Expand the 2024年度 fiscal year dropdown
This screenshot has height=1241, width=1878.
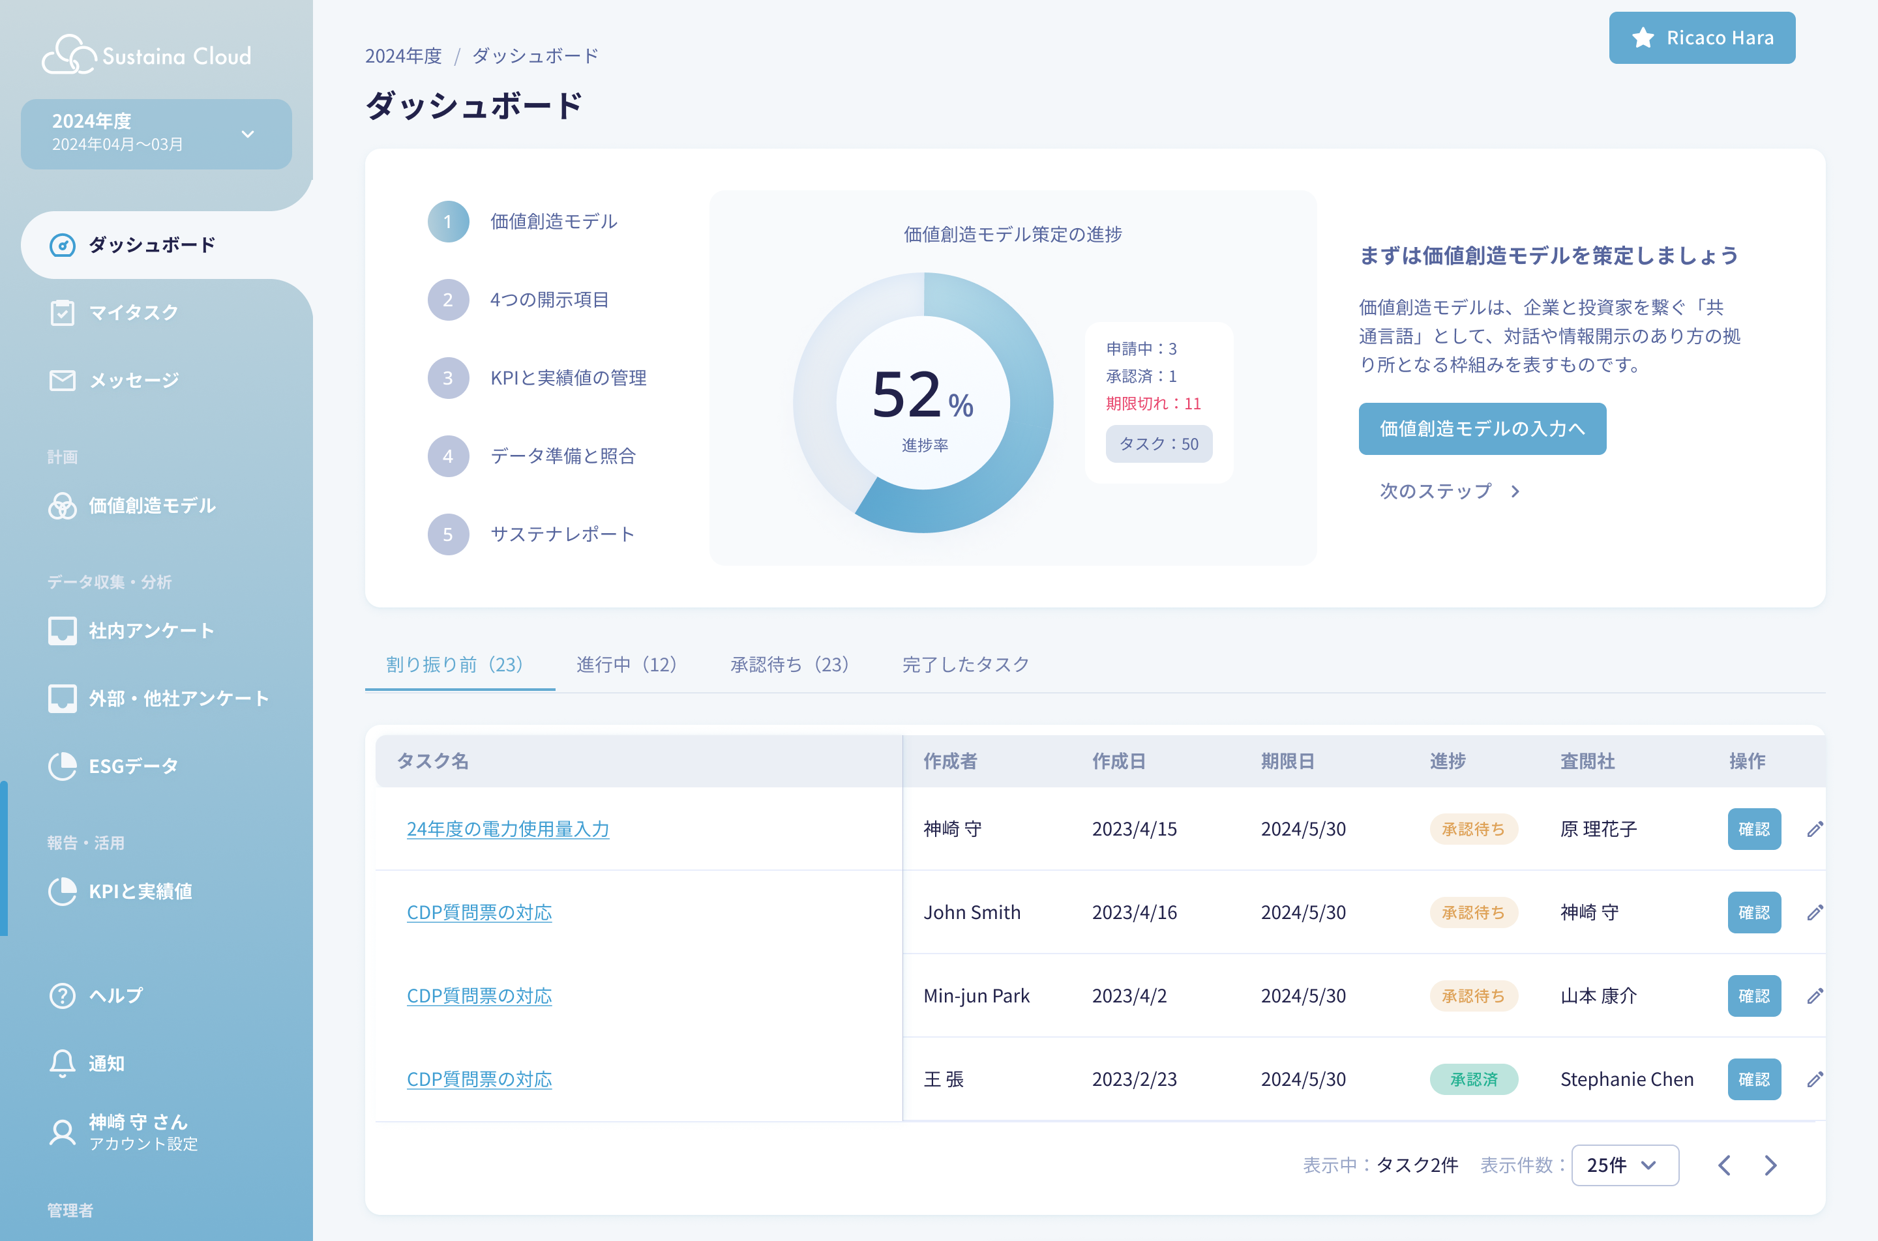click(x=247, y=134)
